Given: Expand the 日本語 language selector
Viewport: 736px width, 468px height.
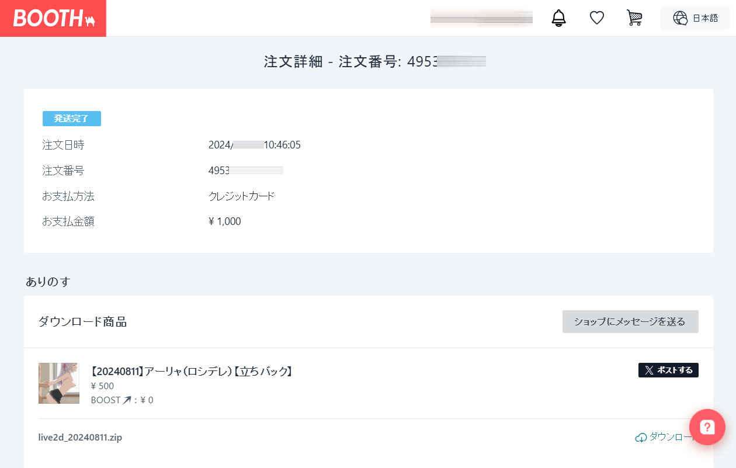Looking at the screenshot, I should coord(704,18).
